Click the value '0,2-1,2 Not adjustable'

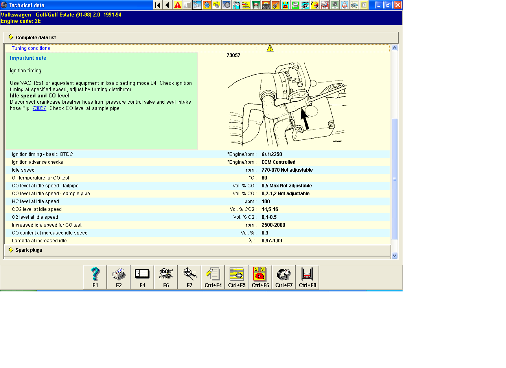tap(285, 194)
